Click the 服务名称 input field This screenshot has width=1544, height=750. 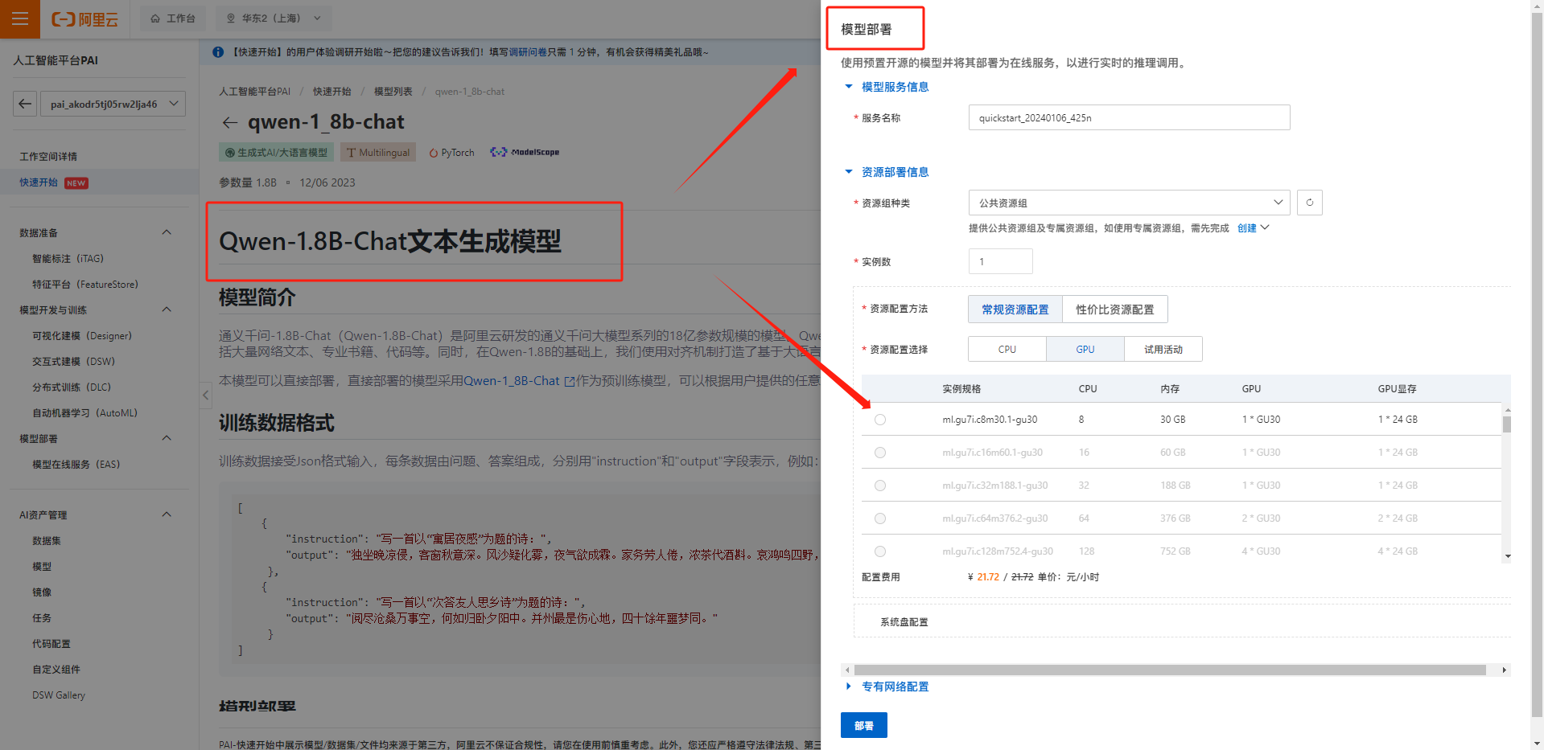pyautogui.click(x=1129, y=117)
